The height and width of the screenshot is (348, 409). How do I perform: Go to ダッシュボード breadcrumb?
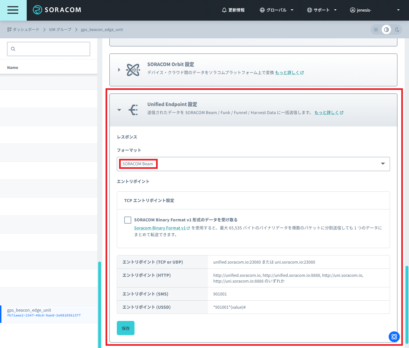coord(23,30)
